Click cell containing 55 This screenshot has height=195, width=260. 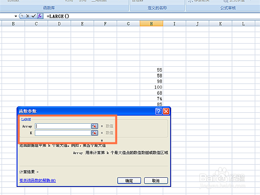[151, 70]
